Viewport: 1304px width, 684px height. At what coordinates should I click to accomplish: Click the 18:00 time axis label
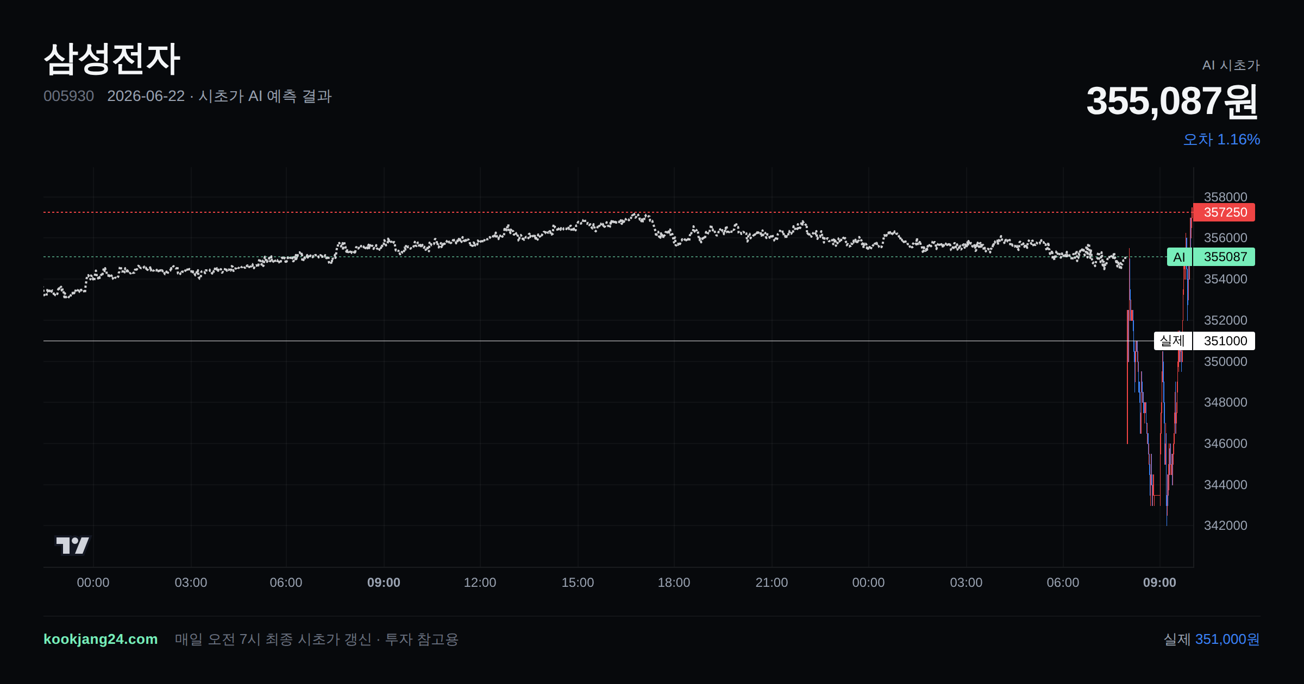coord(674,582)
